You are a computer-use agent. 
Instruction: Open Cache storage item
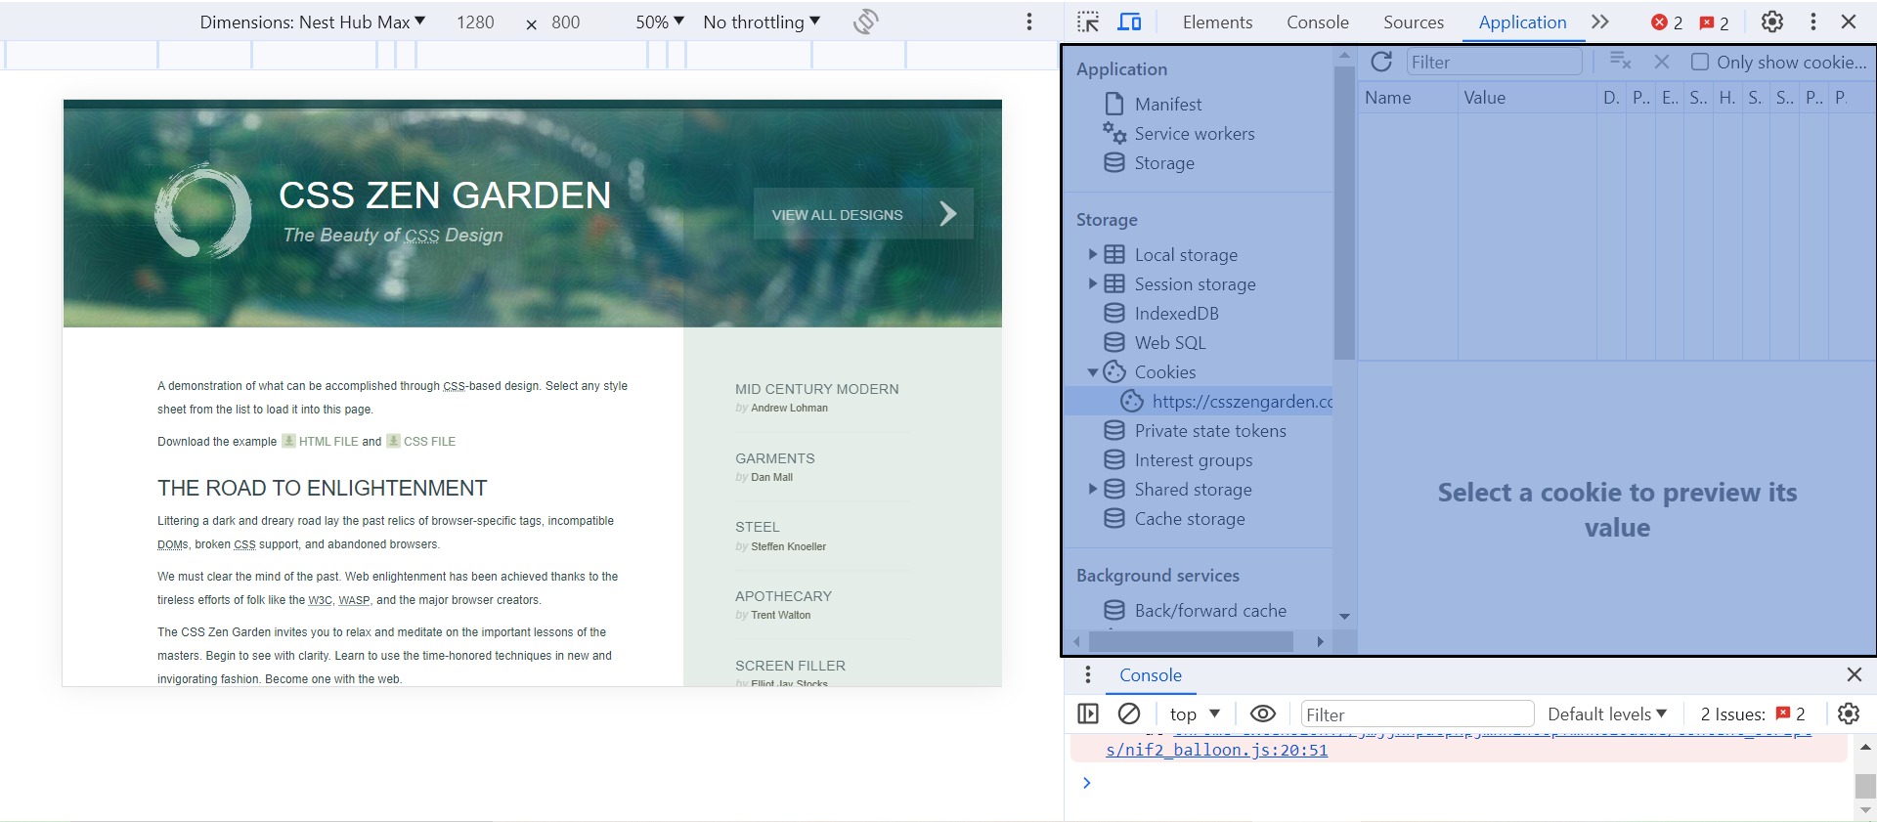pyautogui.click(x=1190, y=518)
